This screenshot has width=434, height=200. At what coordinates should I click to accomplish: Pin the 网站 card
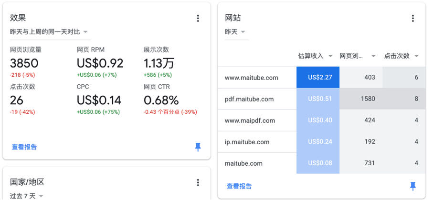click(413, 186)
